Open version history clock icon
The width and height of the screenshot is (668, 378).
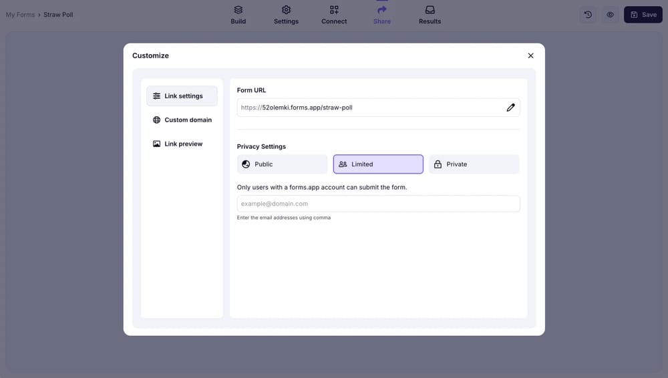coord(588,15)
